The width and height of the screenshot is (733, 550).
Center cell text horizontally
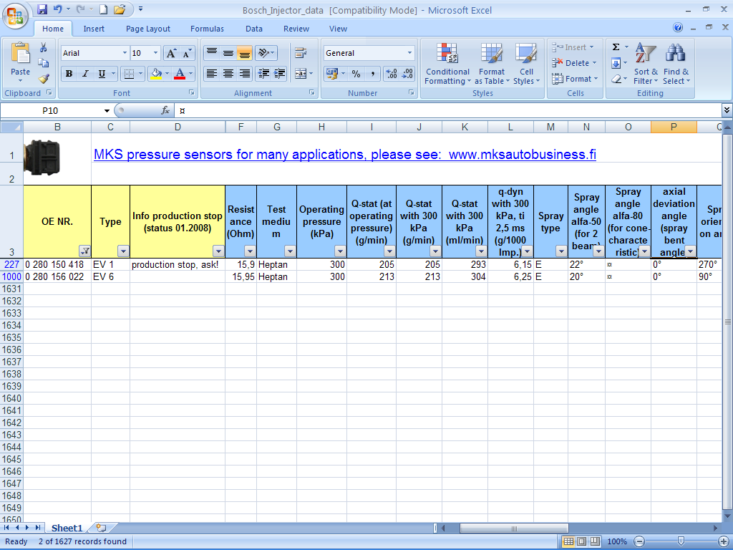pos(228,74)
